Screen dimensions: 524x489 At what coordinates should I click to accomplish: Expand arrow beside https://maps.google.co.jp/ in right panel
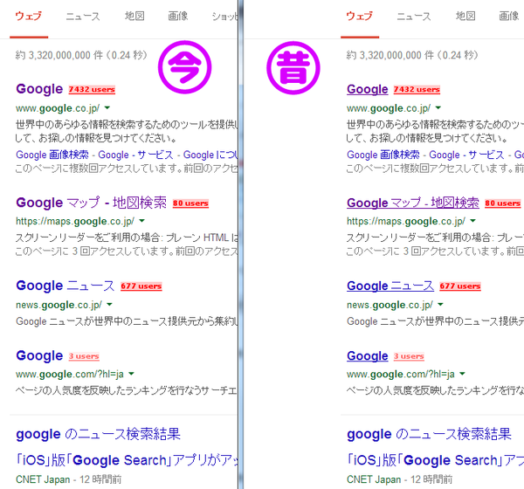472,221
